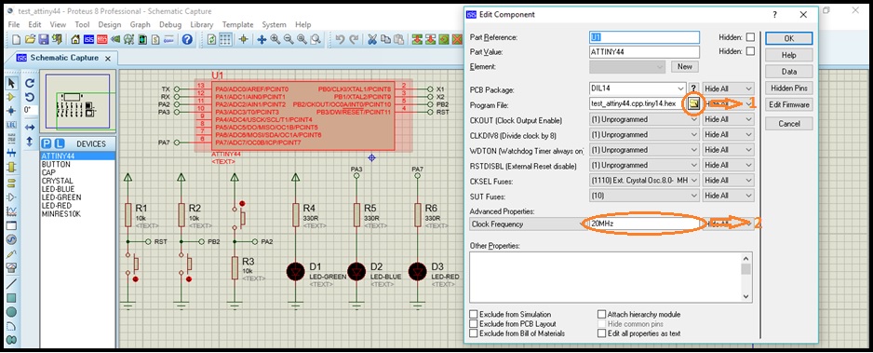Copy selection to clipboard icon
This screenshot has width=873, height=353.
point(384,39)
